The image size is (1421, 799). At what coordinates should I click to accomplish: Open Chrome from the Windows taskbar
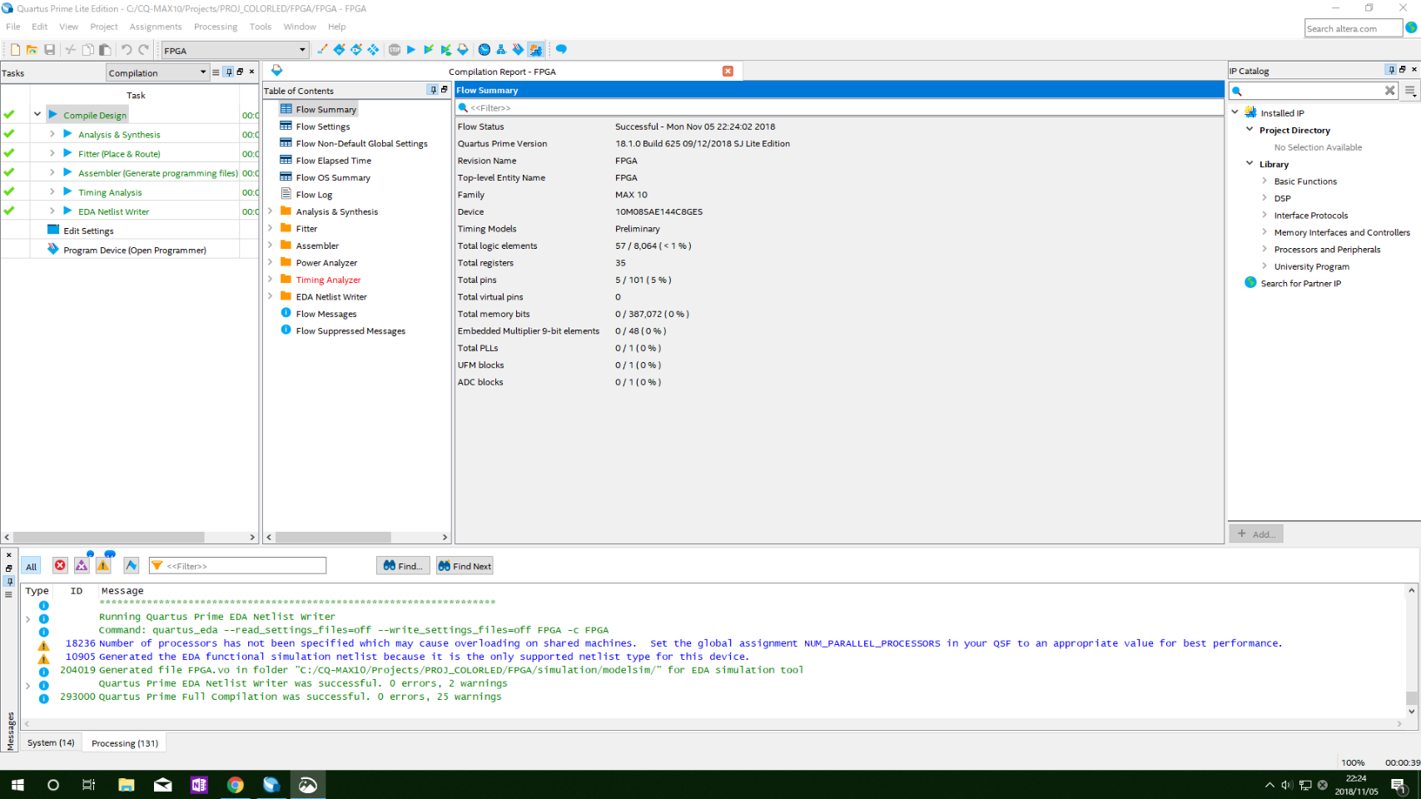[236, 785]
